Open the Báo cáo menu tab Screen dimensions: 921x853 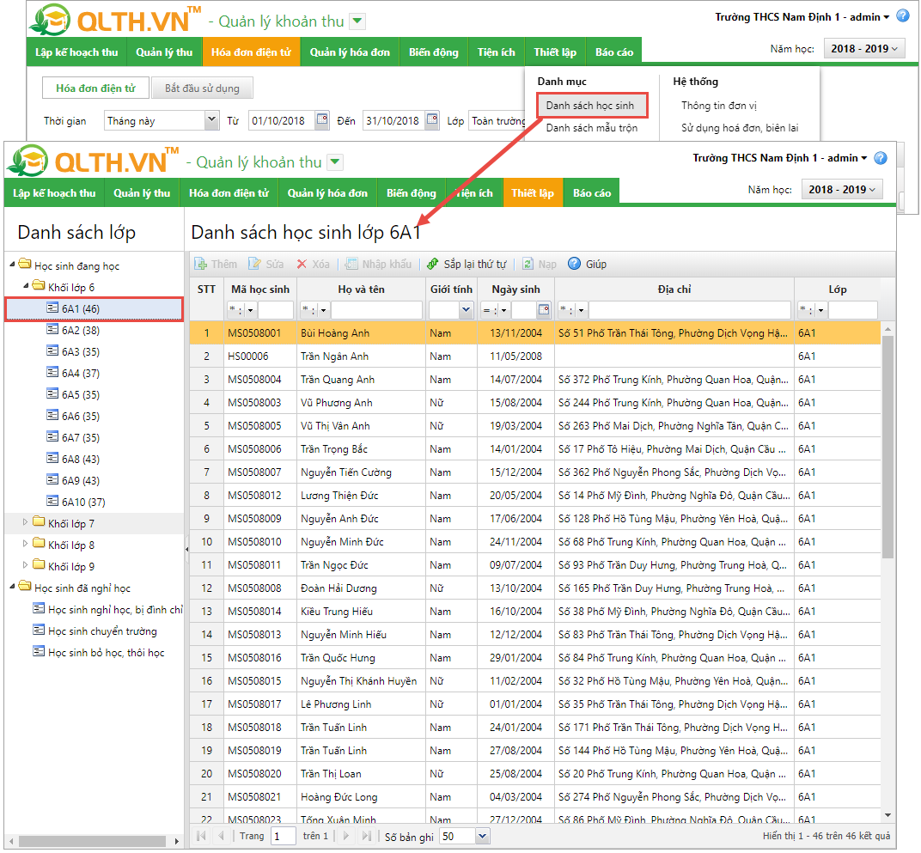coord(592,193)
